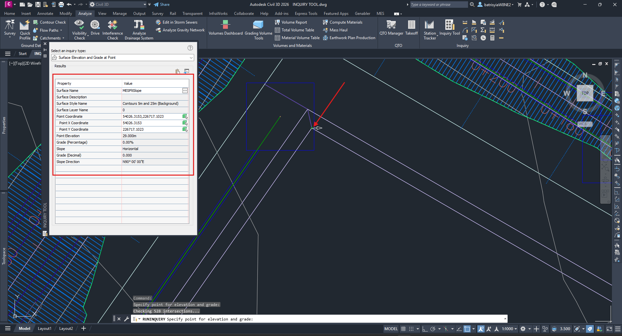This screenshot has height=336, width=622.
Task: Toggle the drawing grid display
Action: [x=403, y=329]
